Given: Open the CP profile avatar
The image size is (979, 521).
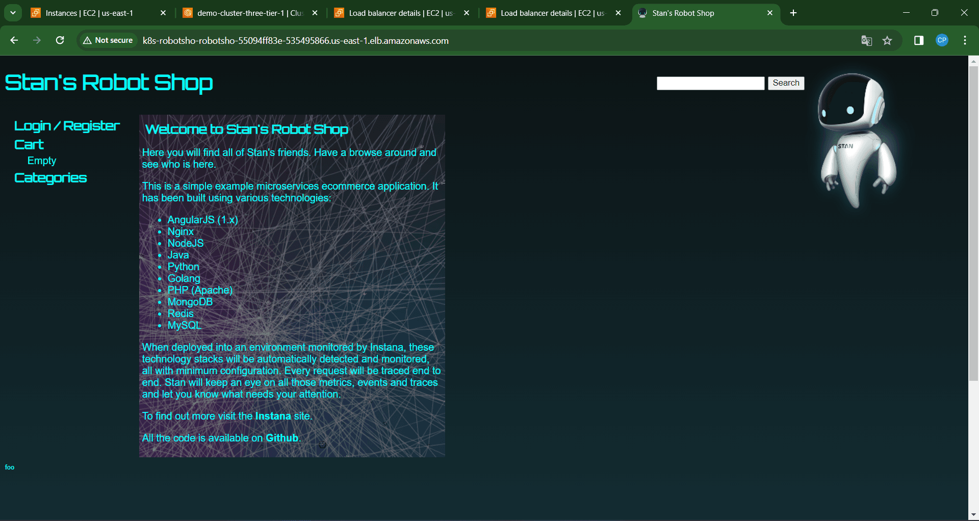Looking at the screenshot, I should tap(942, 40).
